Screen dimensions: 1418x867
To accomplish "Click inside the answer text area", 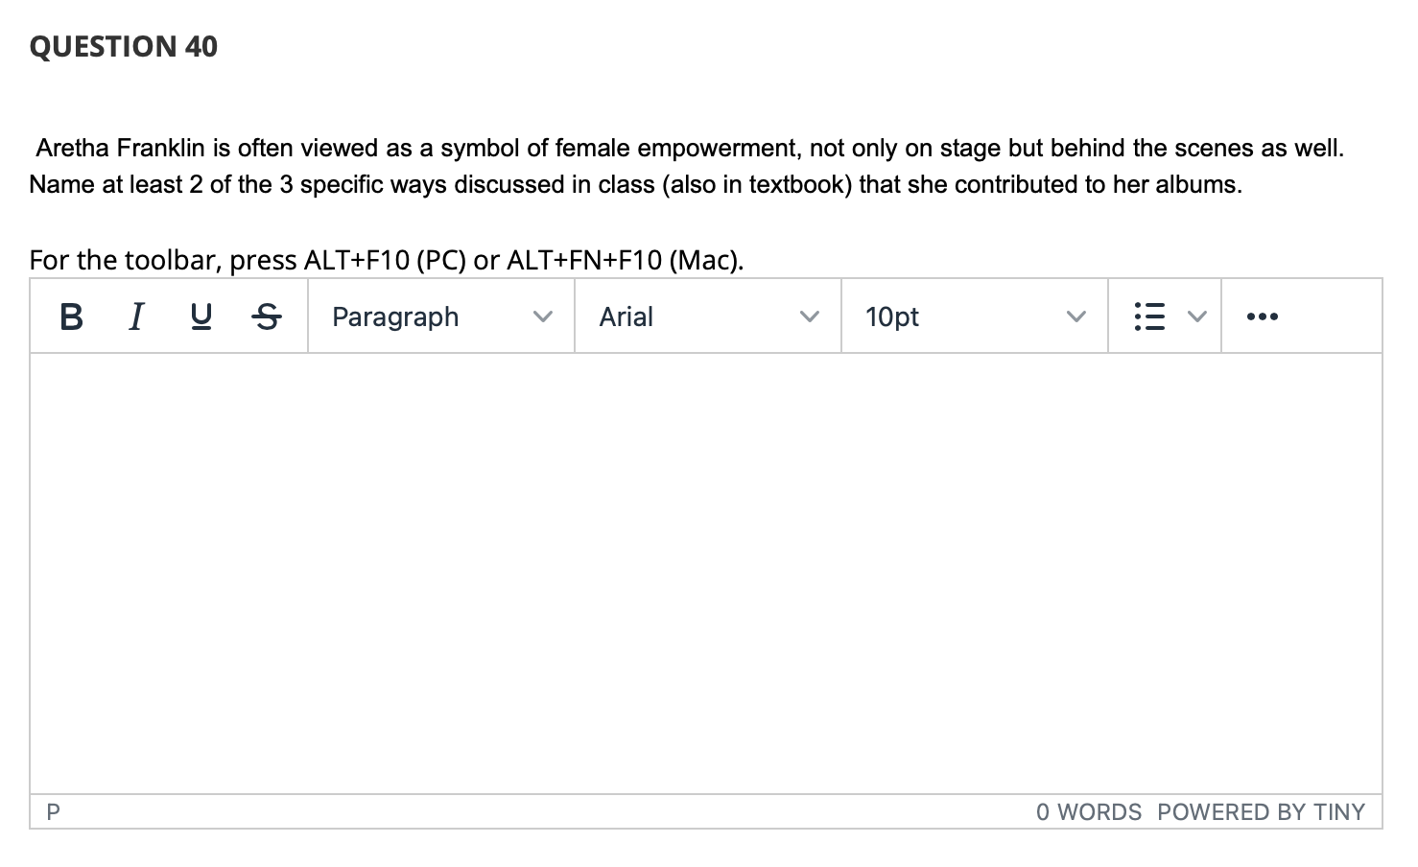I will [x=706, y=574].
